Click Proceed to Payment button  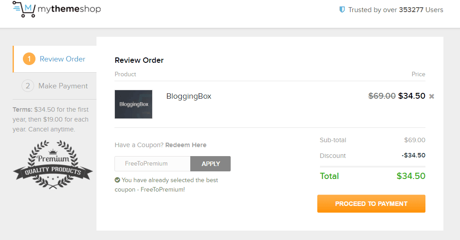coord(371,204)
